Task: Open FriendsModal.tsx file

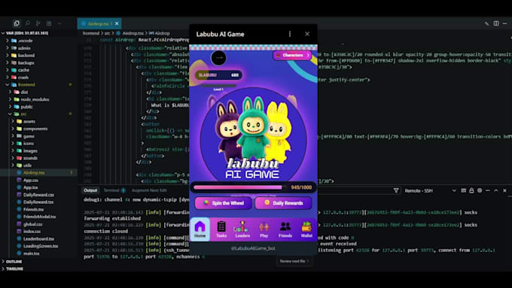Action: (x=38, y=217)
